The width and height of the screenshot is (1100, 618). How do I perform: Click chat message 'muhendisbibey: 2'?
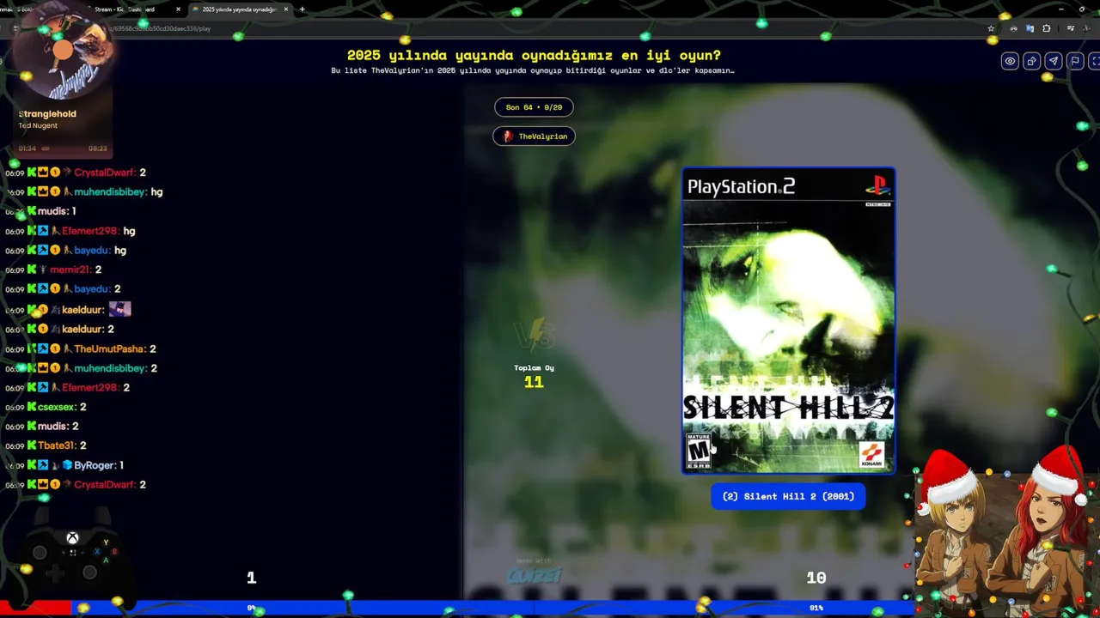pos(82,368)
